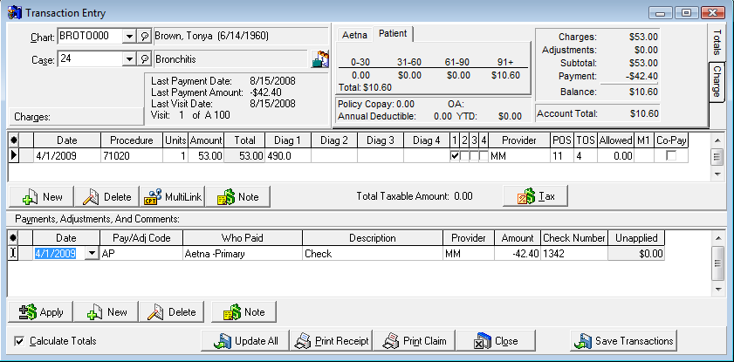This screenshot has width=734, height=362.
Task: Click the TOS cell 4
Action: tap(586, 156)
